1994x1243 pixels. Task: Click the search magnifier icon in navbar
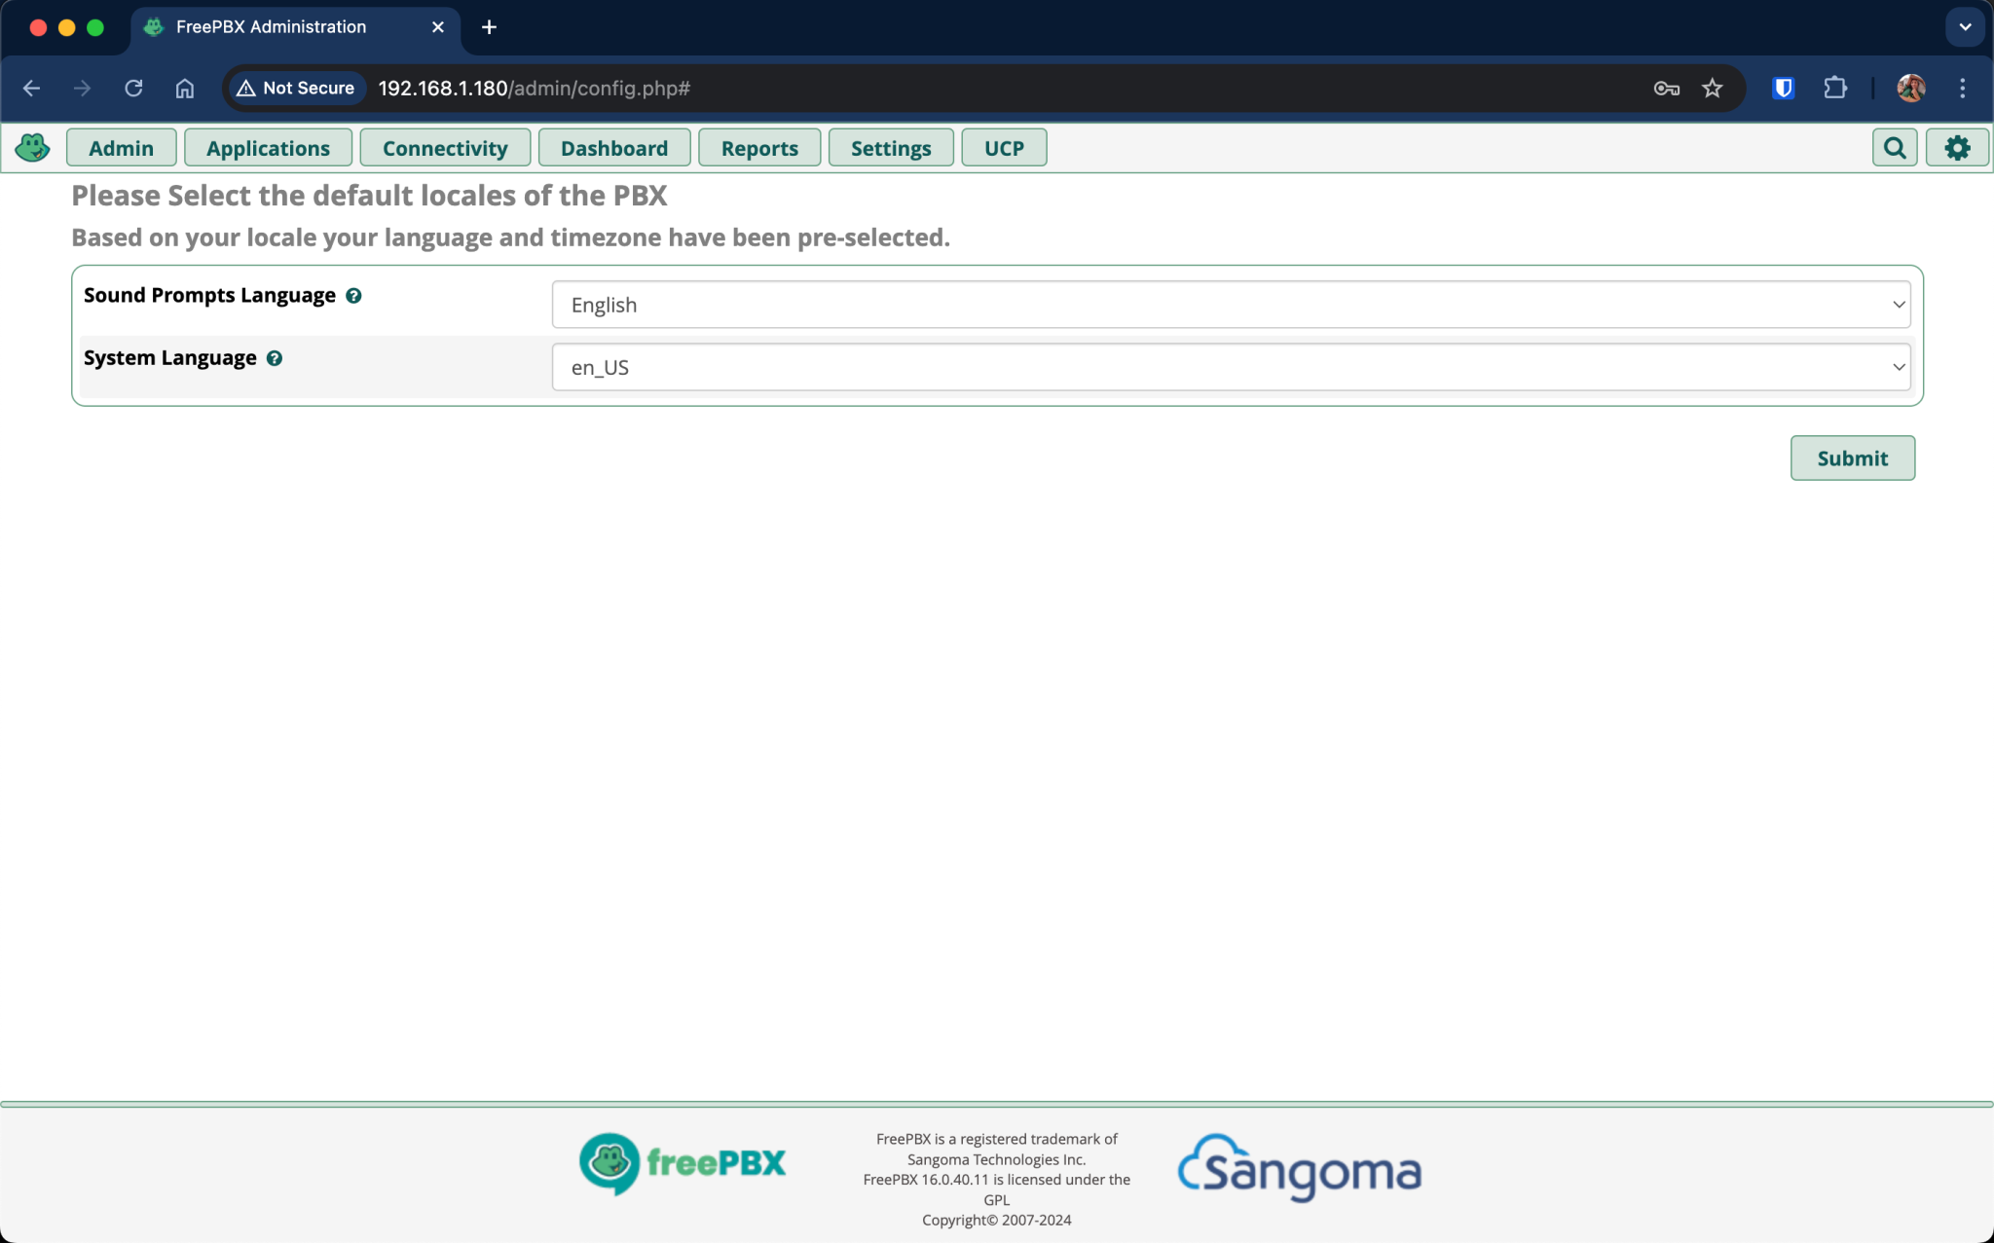click(1893, 147)
